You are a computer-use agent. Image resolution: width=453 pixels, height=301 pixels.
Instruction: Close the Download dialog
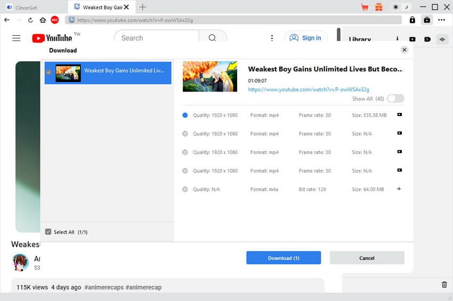405,50
